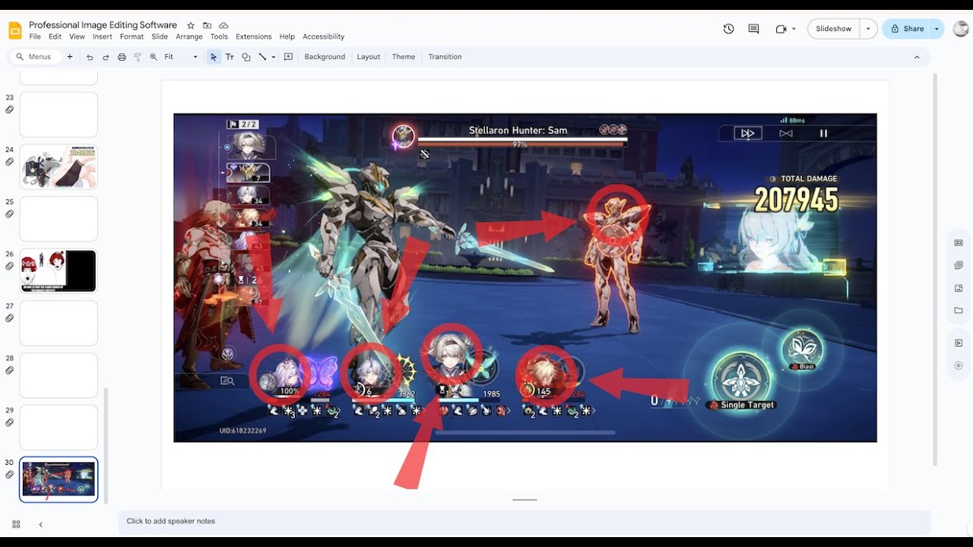
Task: Click the play-box icon in the right side panel
Action: (959, 343)
